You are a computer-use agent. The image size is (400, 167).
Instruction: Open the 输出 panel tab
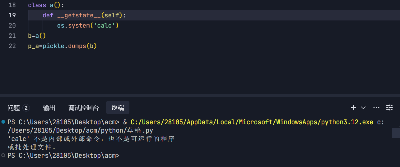(49, 108)
